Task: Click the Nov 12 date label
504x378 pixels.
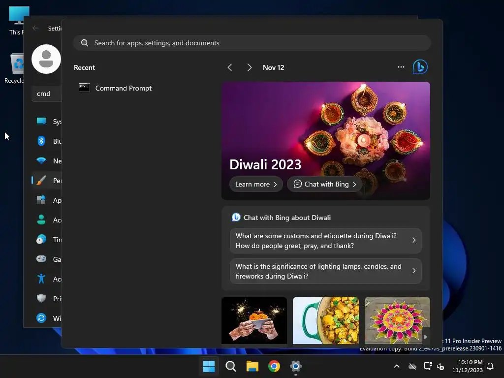Action: (273, 67)
